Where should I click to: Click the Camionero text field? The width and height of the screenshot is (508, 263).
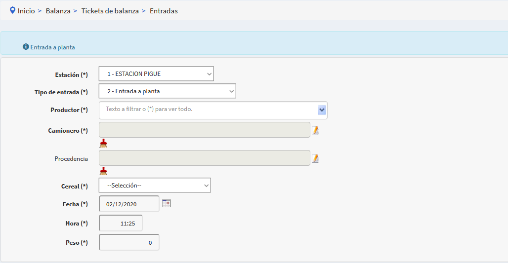[x=205, y=130]
